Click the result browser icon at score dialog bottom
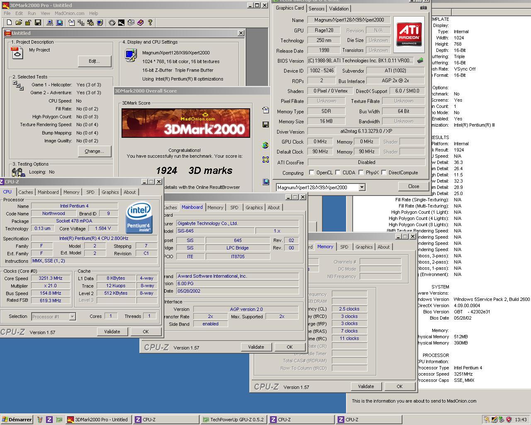The image size is (531, 425). point(265,182)
